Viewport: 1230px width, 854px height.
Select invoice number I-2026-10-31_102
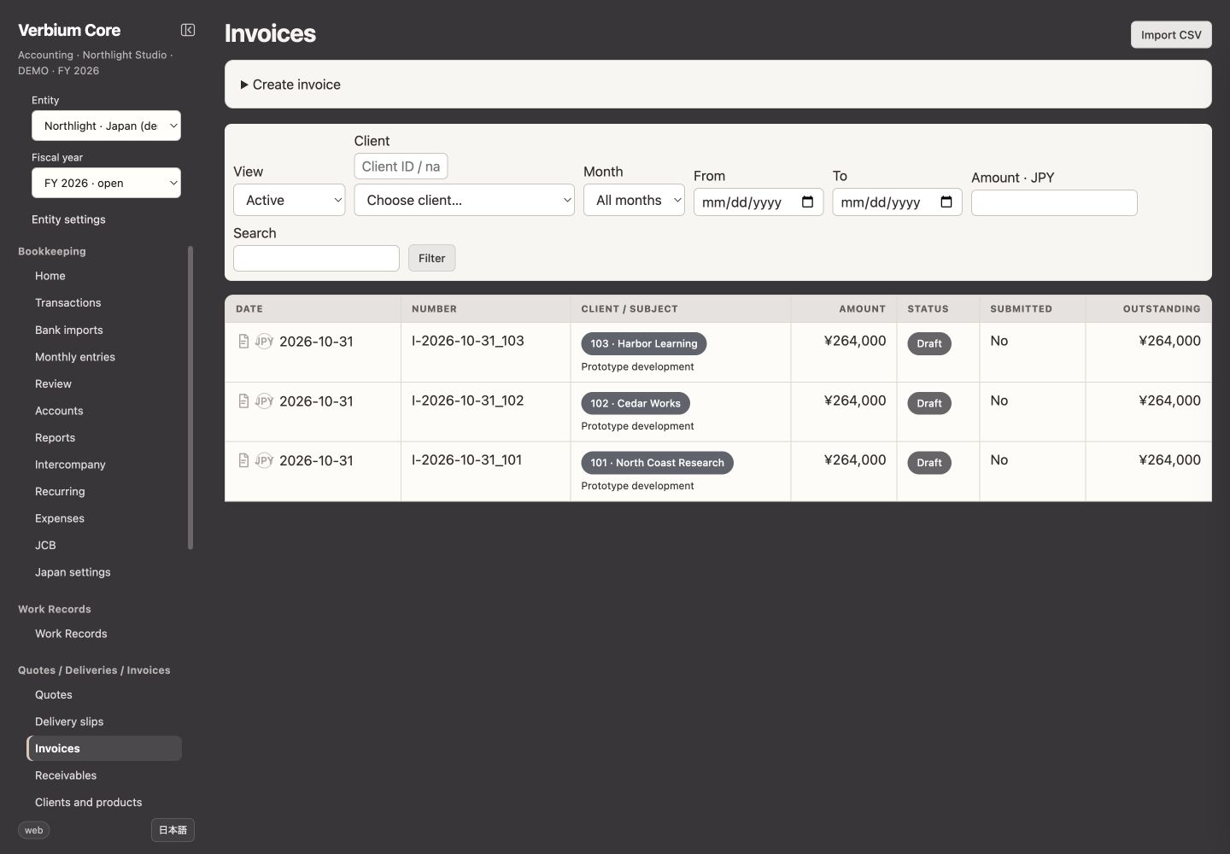pos(468,401)
